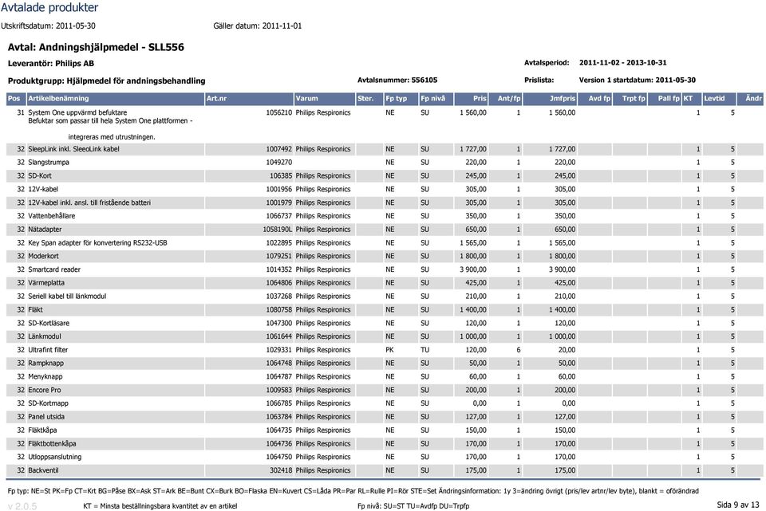The image size is (766, 511).
Task: Select the Artikelbenämning column header
Action: tap(115, 99)
